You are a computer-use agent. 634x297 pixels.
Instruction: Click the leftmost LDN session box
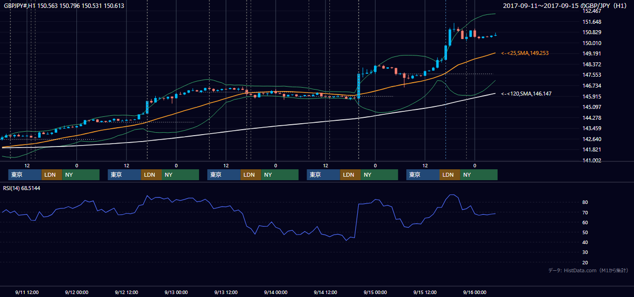pos(52,175)
